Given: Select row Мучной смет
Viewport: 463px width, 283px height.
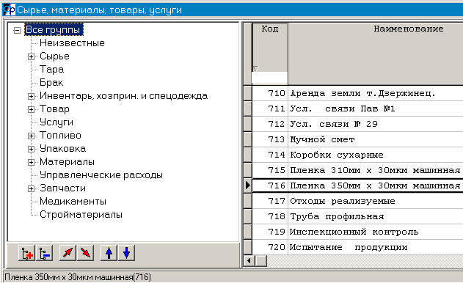Looking at the screenshot, I should pyautogui.click(x=376, y=139).
